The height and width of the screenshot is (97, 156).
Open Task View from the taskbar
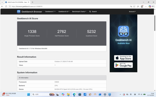click(x=58, y=94)
